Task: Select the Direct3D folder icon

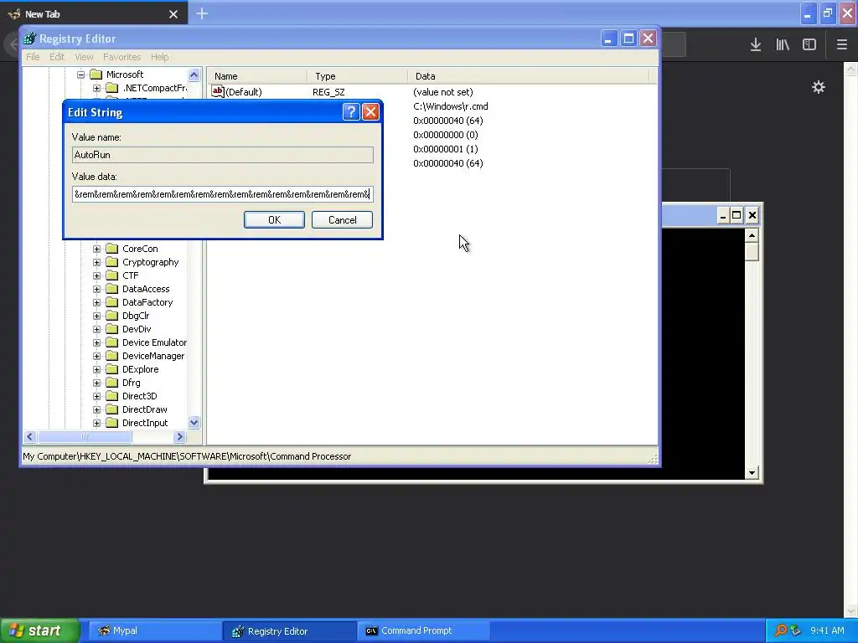Action: 111,396
